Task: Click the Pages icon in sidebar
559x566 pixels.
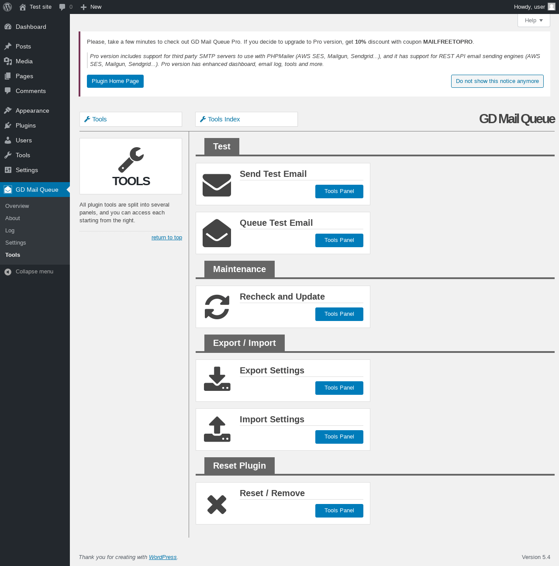Action: coord(8,76)
